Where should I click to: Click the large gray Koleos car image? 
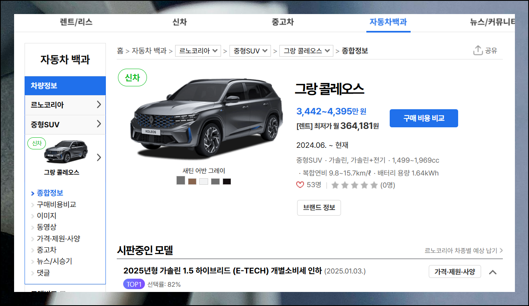[207, 118]
